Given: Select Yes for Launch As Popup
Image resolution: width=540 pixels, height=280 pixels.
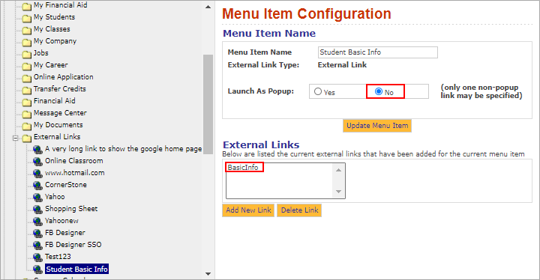Looking at the screenshot, I should (x=318, y=91).
